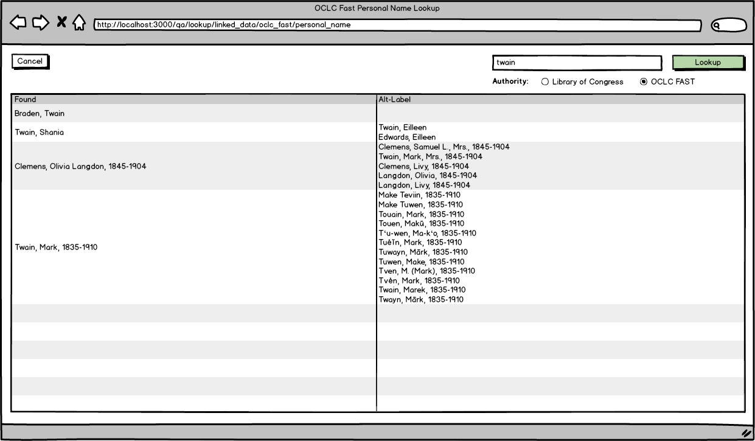The height and width of the screenshot is (441, 755).
Task: Click alt-label Langdon, Olivia, 1845-1904
Action: 428,176
